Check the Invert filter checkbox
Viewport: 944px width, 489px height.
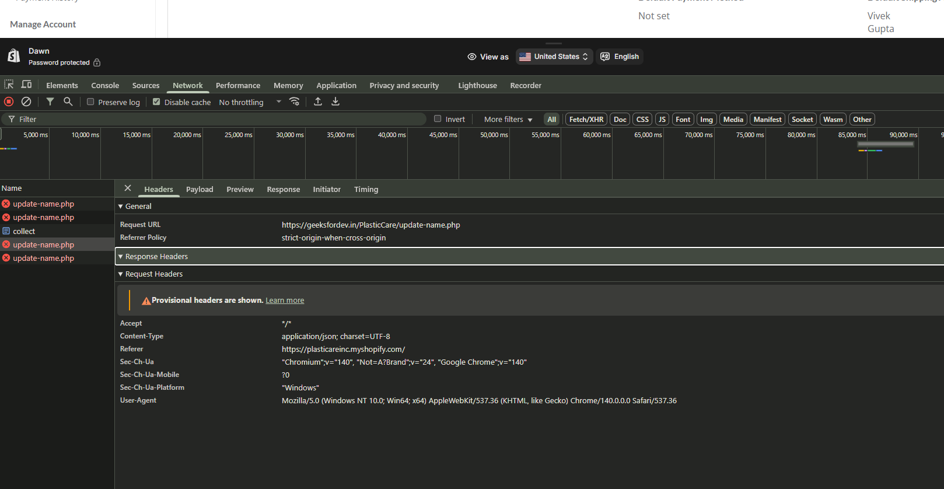pyautogui.click(x=438, y=119)
